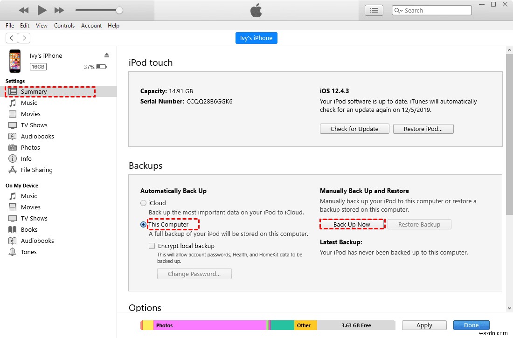This screenshot has width=513, height=338.
Task: Open the up next list view
Action: (x=374, y=10)
